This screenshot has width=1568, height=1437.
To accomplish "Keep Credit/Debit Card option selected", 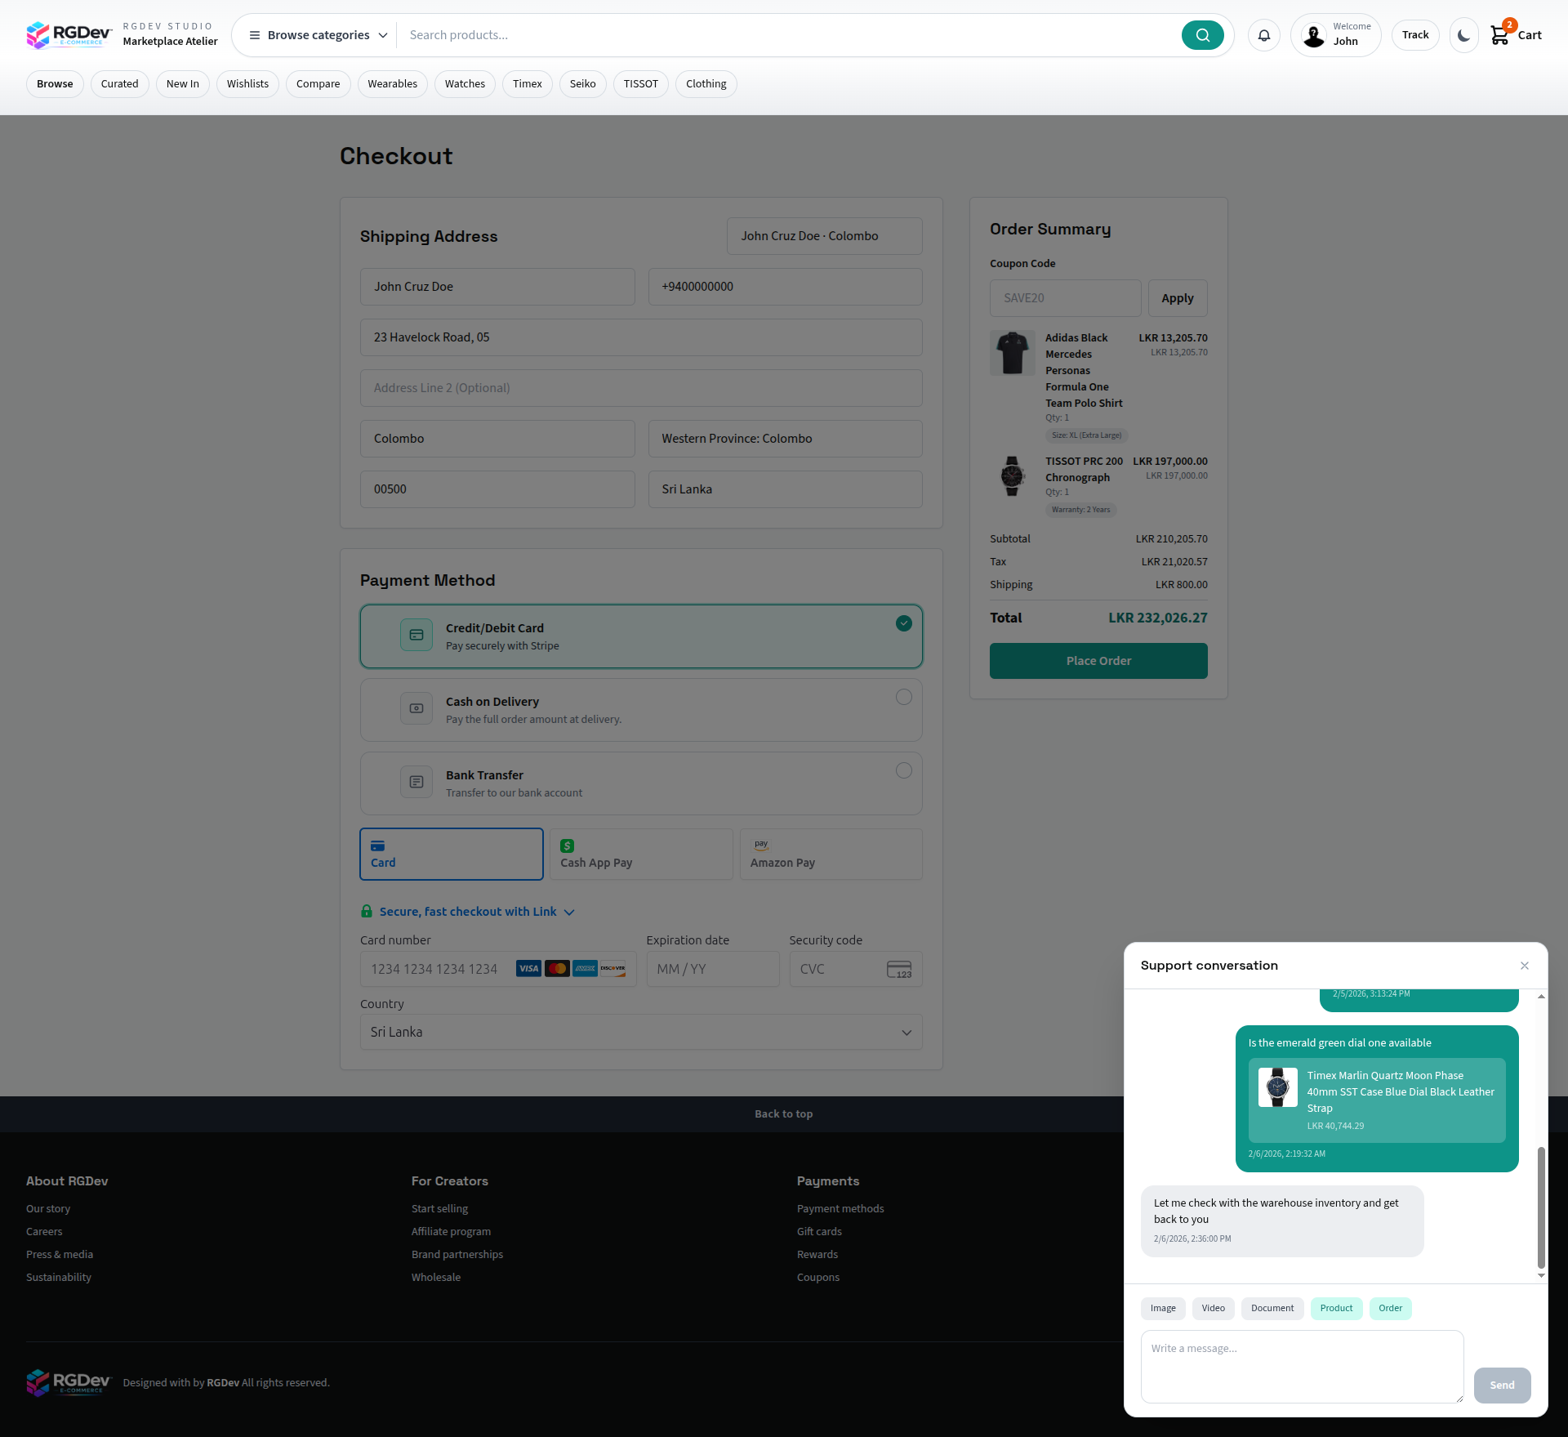I will 903,623.
